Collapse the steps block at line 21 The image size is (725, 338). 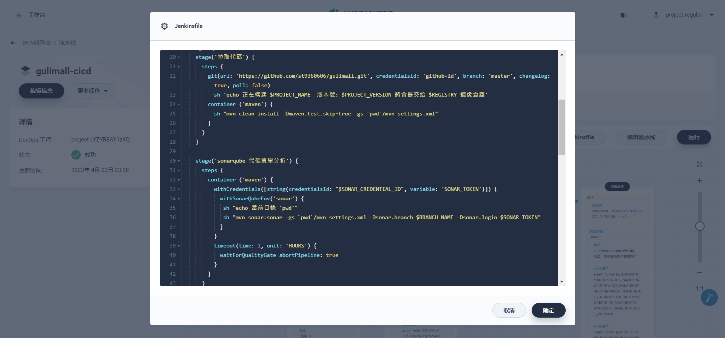[179, 67]
